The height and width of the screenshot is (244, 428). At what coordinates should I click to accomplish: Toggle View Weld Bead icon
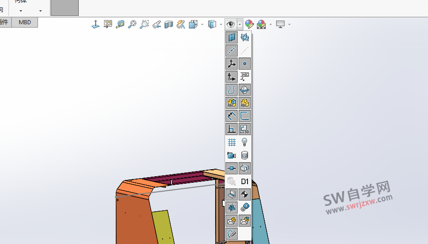click(232, 194)
